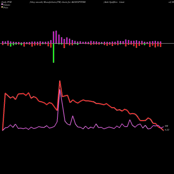Click the tallest purple volume bar
The height and width of the screenshot is (174, 174).
[x=56, y=37]
